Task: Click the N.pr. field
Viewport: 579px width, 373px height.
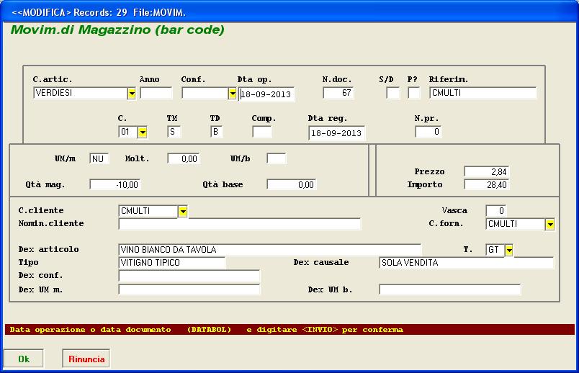Action: tap(428, 132)
